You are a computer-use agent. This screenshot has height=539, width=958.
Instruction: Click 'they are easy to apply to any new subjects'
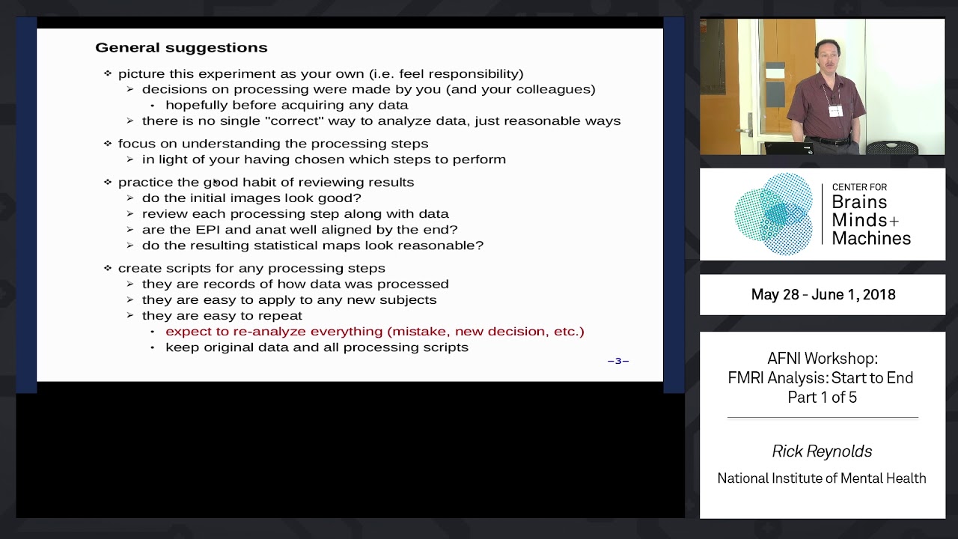[x=289, y=299]
